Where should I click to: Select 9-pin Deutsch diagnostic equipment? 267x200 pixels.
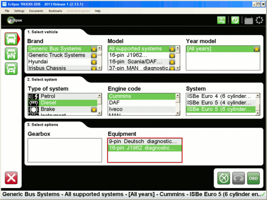(x=145, y=141)
